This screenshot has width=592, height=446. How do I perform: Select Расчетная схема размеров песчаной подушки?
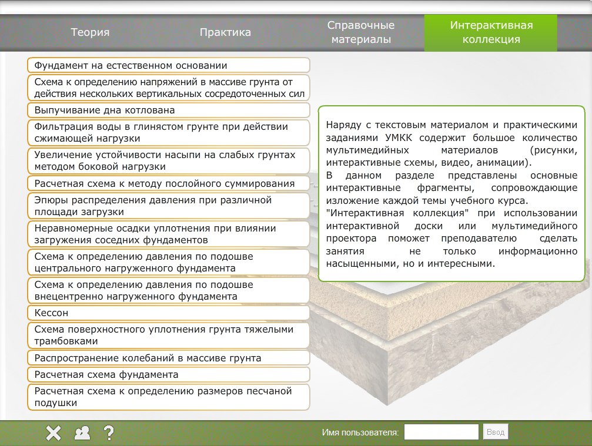[x=168, y=397]
